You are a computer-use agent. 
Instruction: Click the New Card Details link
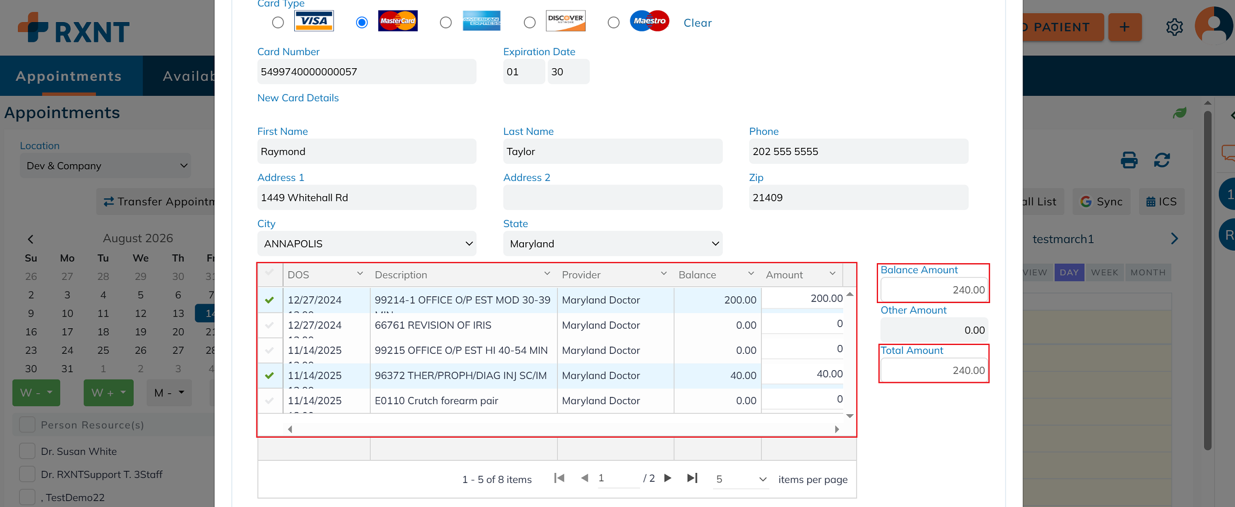coord(298,98)
